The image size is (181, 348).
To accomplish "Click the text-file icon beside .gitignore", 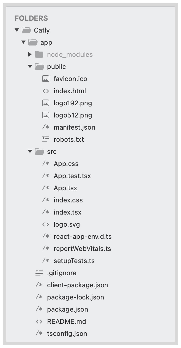I will pyautogui.click(x=39, y=273).
